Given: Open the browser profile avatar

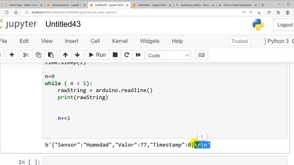Looking at the screenshot, I should coord(288,12).
